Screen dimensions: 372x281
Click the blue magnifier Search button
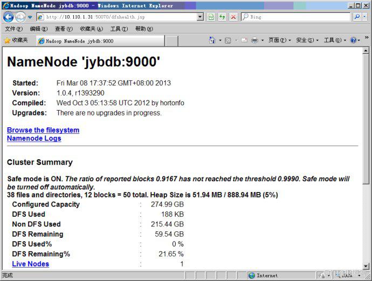click(x=357, y=17)
